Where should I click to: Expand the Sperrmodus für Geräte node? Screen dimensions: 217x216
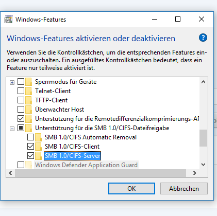(12, 83)
